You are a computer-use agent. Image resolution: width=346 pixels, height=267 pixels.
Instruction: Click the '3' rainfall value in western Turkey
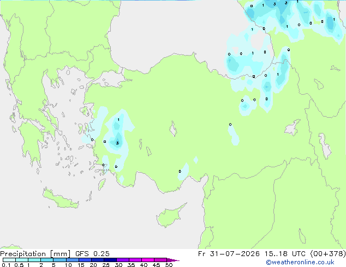[x=117, y=143]
